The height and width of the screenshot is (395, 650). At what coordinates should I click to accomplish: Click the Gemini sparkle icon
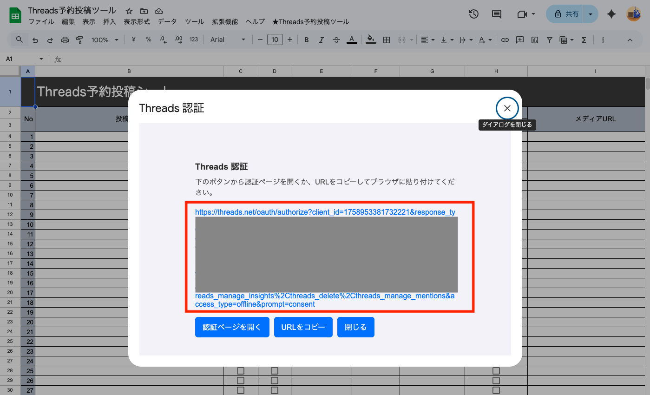coord(611,14)
